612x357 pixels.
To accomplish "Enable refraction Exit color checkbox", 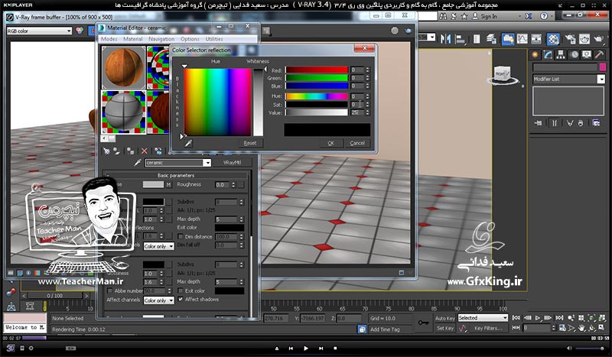I will [181, 290].
